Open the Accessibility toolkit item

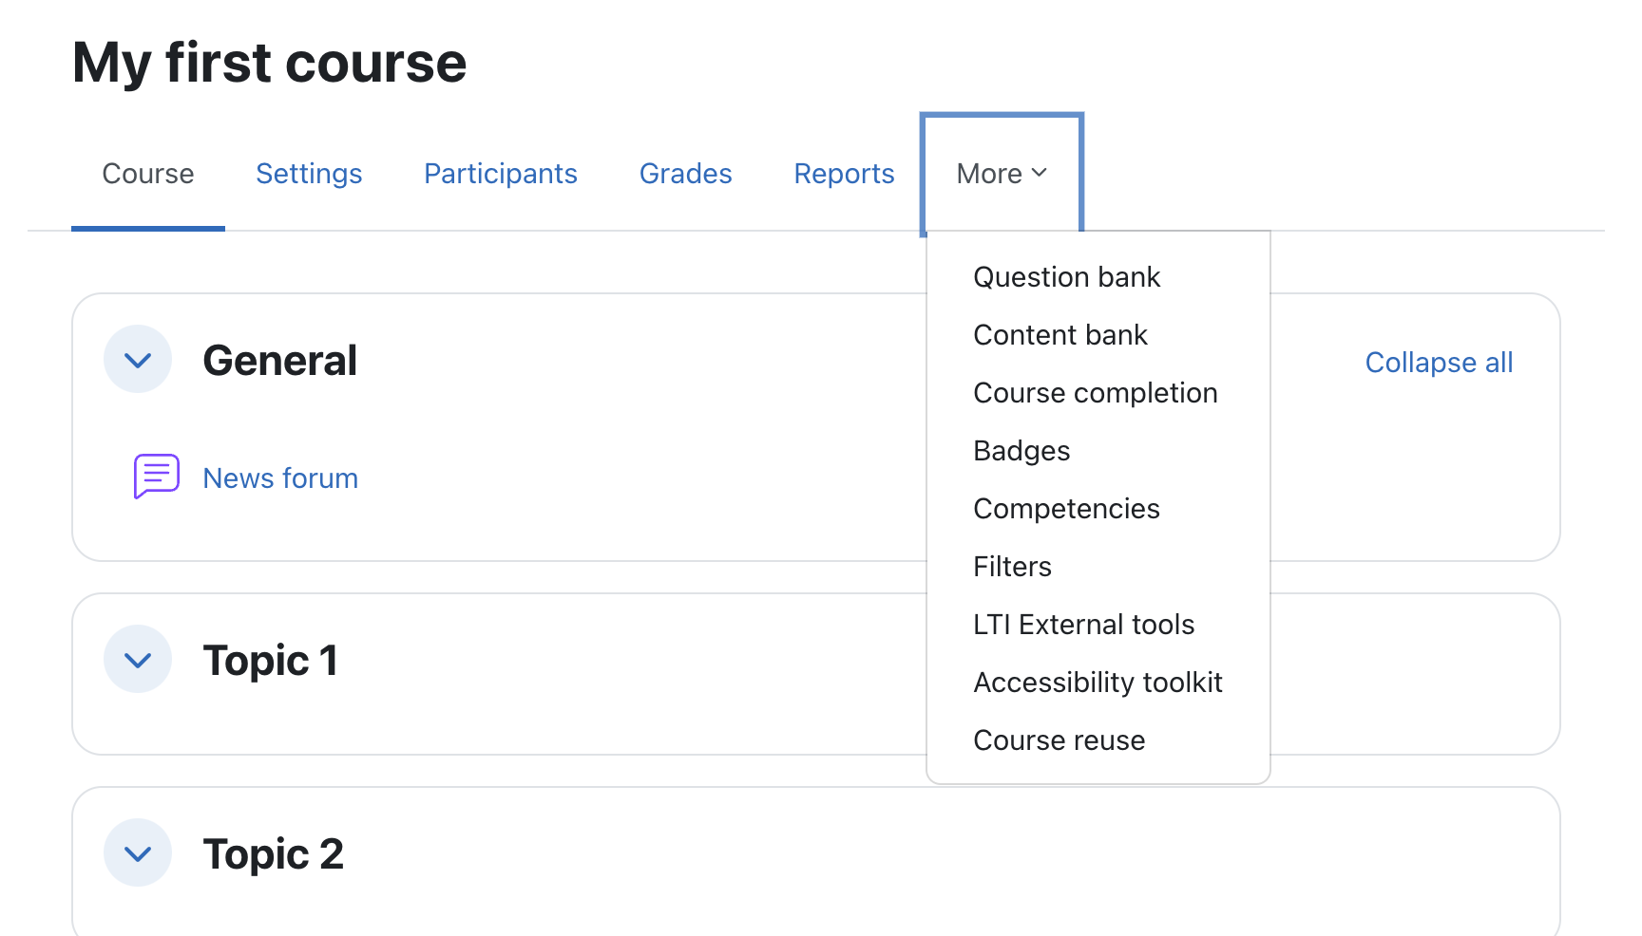(x=1098, y=683)
